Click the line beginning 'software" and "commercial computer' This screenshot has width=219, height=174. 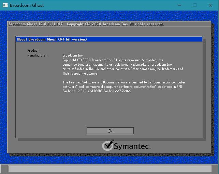coord(122,87)
